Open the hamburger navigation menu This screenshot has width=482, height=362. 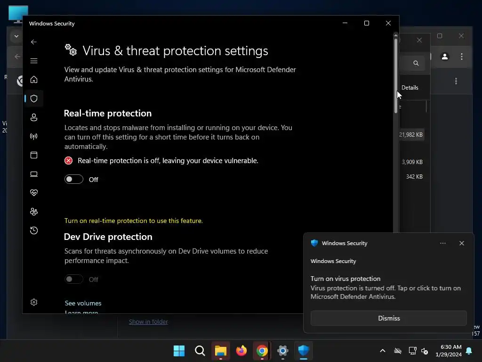coord(34,61)
